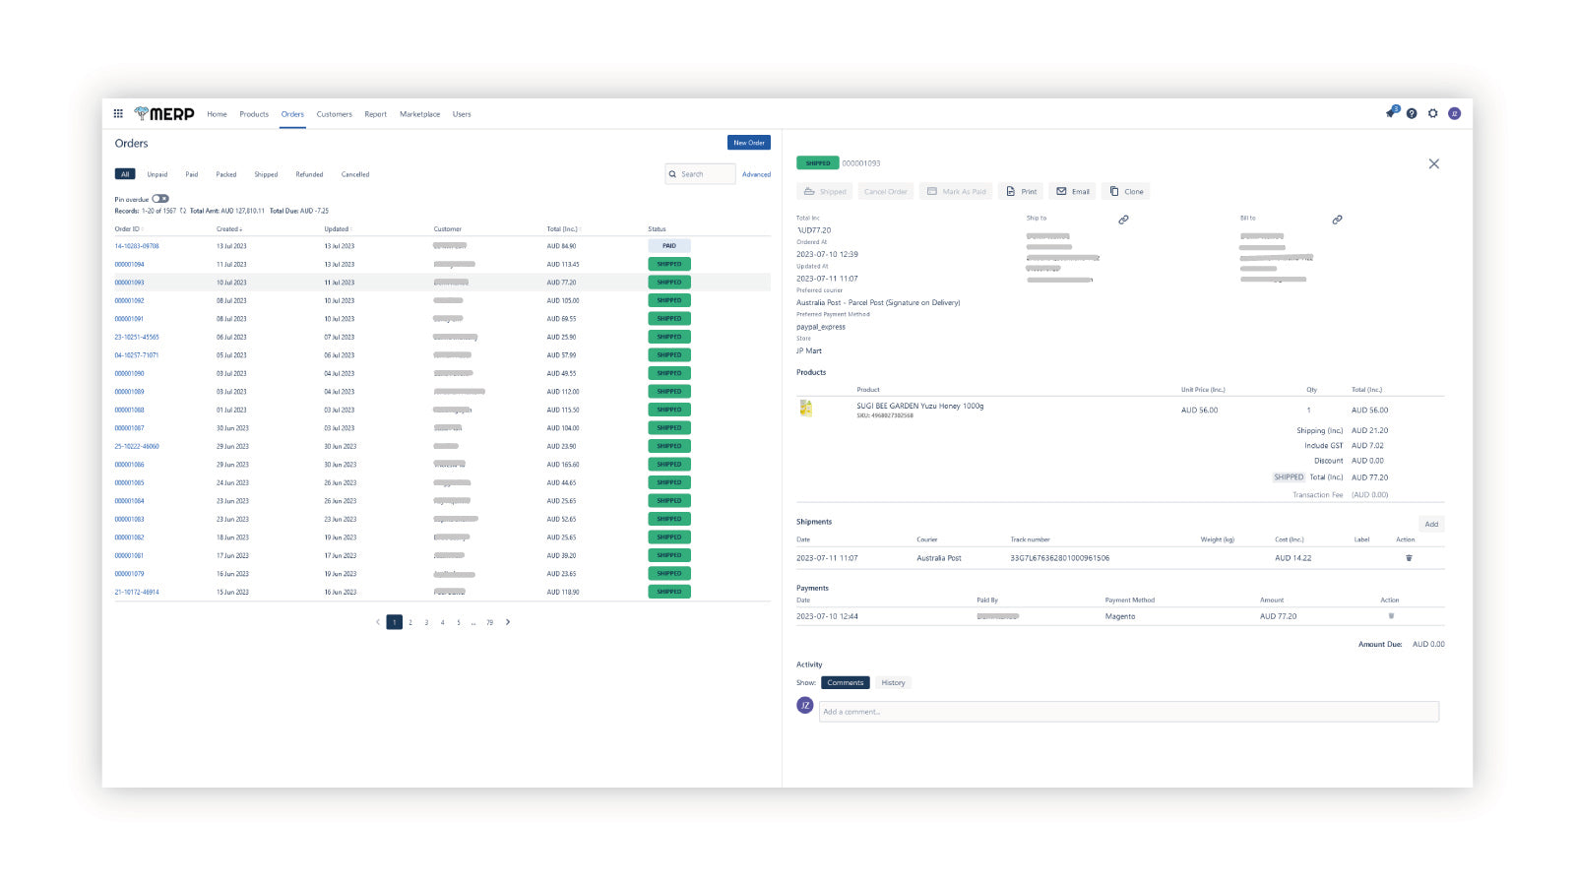Go to next page of orders
The height and width of the screenshot is (886, 1575).
tap(508, 622)
